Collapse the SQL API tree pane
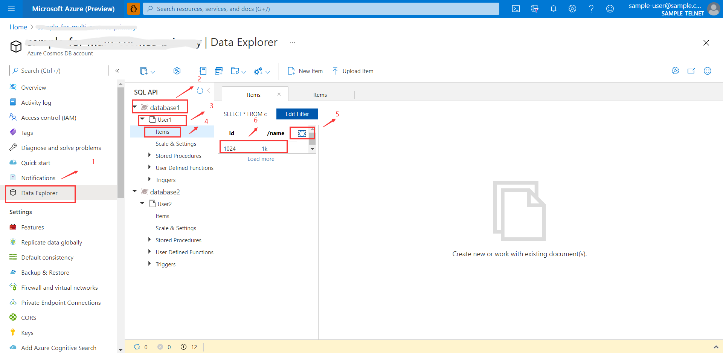Screen dimensions: 723x353 [209, 90]
